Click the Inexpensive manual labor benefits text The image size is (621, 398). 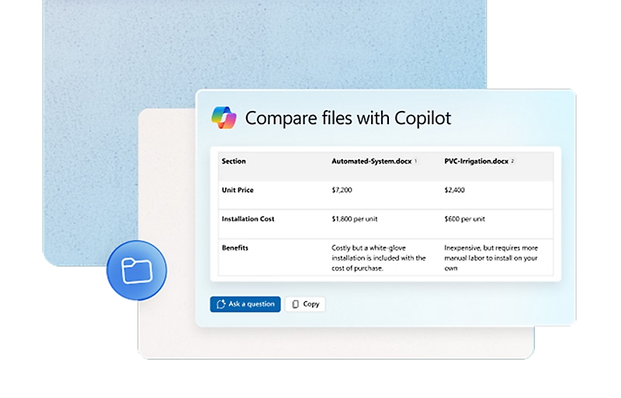click(x=491, y=258)
